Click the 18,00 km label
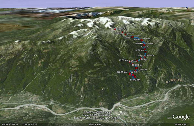This screenshot has width=194, height=126. [x=123, y=60]
